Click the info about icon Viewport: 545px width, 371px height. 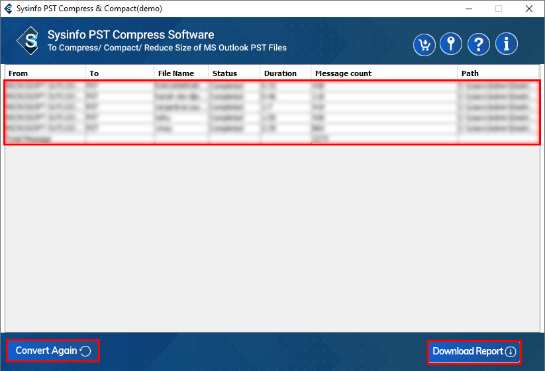[507, 44]
